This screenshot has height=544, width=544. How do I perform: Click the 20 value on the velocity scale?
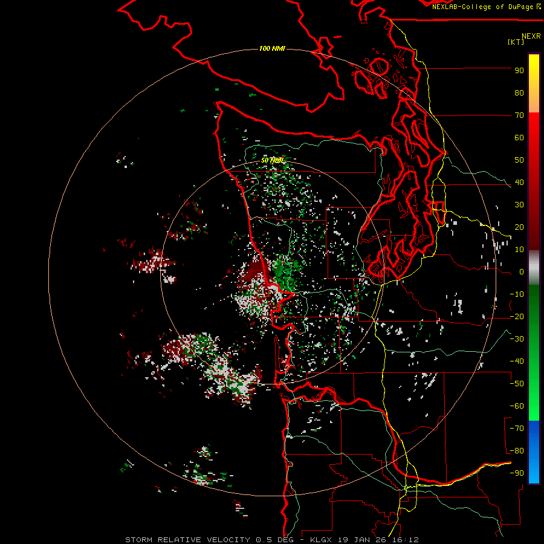tap(519, 227)
